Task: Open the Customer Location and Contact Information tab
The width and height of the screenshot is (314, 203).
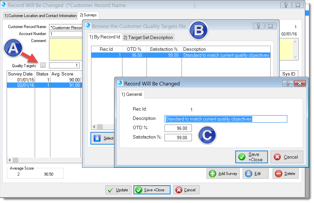Action: [x=40, y=16]
